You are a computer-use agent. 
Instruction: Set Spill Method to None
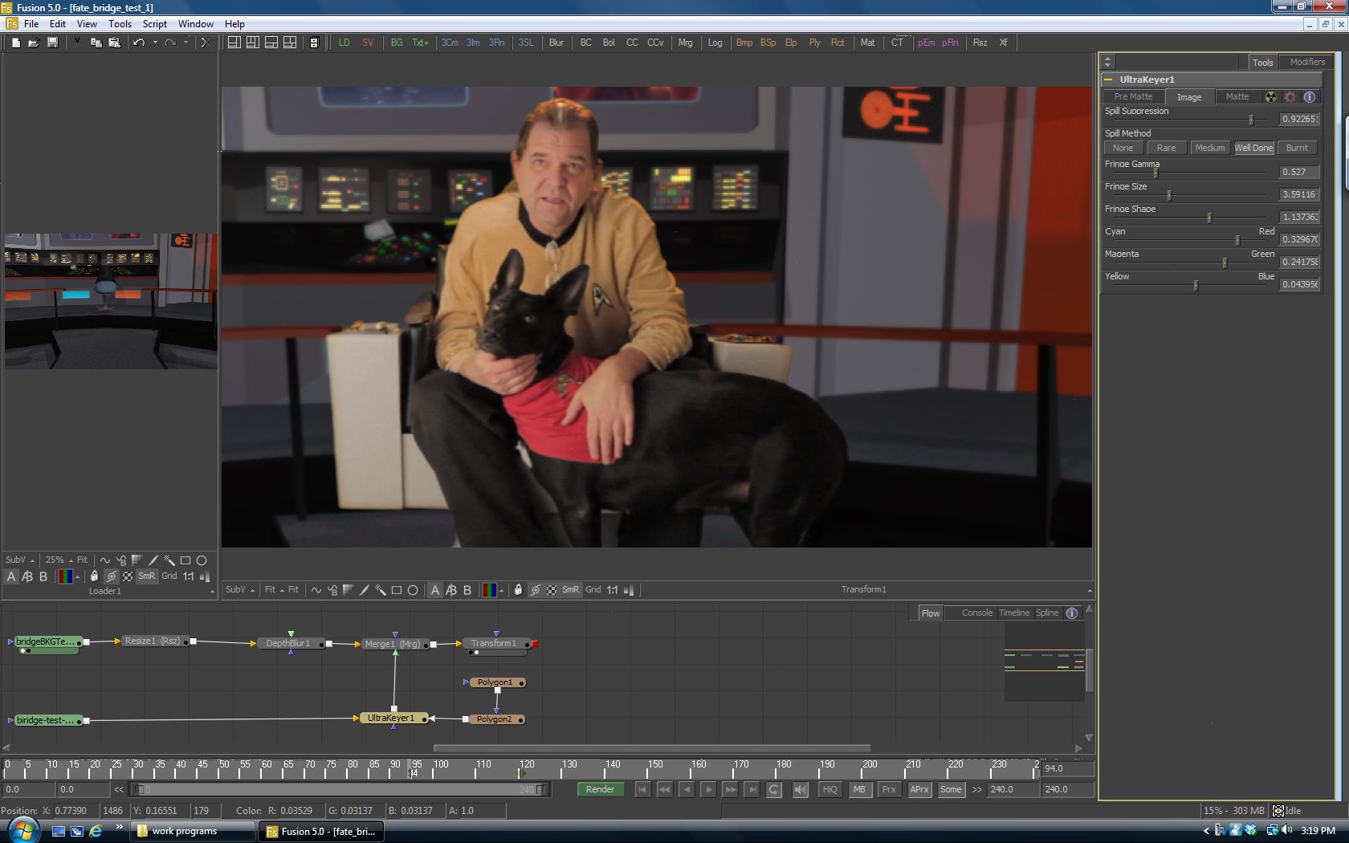click(1123, 149)
